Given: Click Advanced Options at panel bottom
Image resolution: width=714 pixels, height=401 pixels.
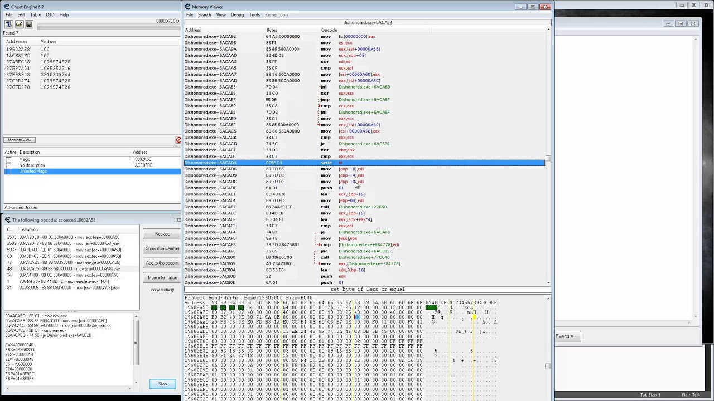Looking at the screenshot, I should (21, 208).
